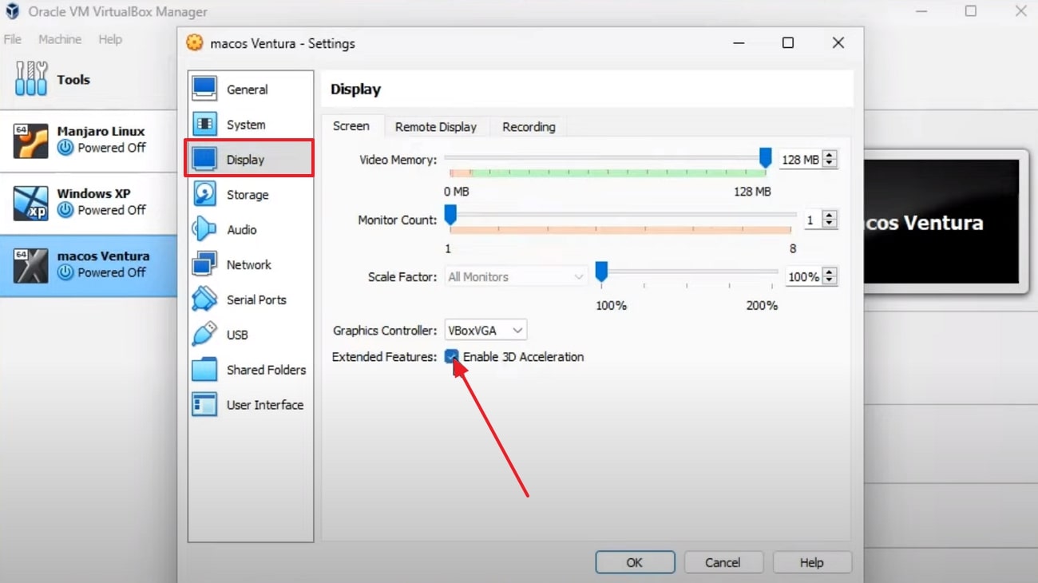Click the Monitor Count value field
Image resolution: width=1038 pixels, height=583 pixels.
point(813,220)
